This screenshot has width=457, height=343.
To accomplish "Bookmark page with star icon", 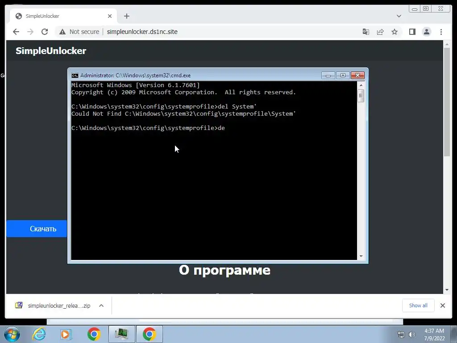I will (395, 32).
